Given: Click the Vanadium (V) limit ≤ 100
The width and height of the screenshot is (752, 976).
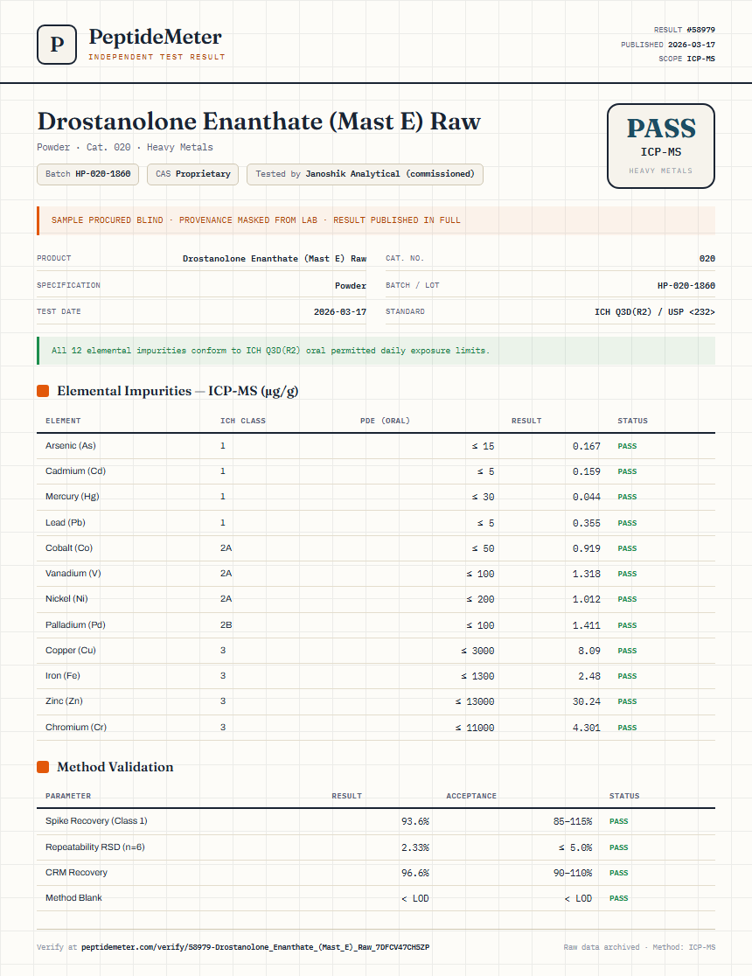Looking at the screenshot, I should tap(480, 574).
